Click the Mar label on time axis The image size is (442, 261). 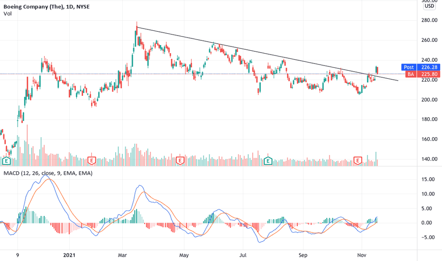pos(122,255)
